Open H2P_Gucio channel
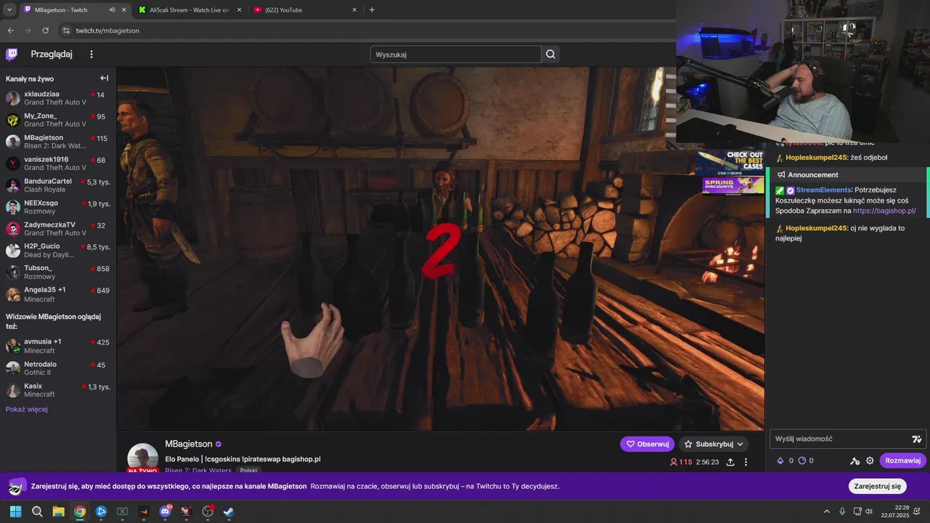930x523 pixels. 58,251
